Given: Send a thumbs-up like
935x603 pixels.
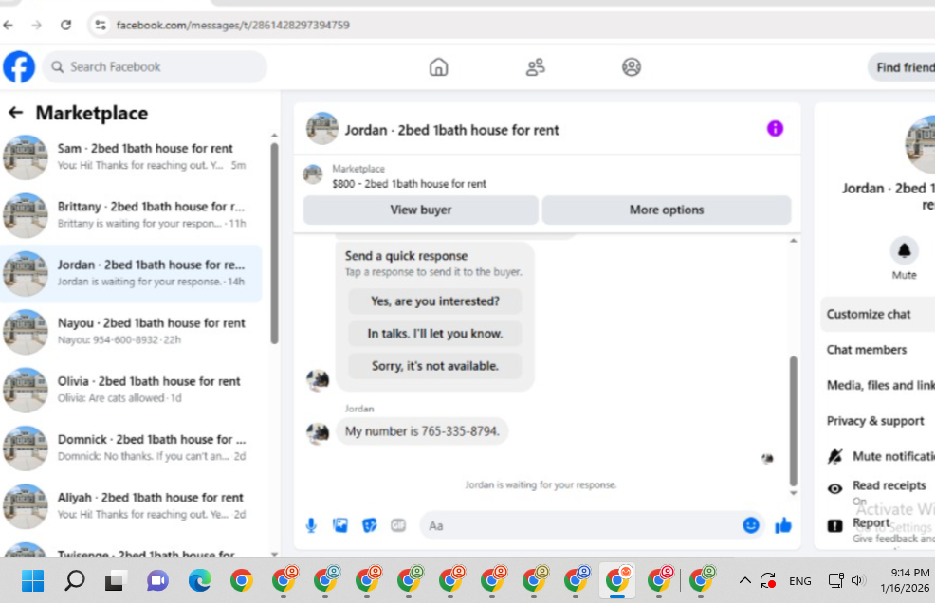Looking at the screenshot, I should (783, 525).
